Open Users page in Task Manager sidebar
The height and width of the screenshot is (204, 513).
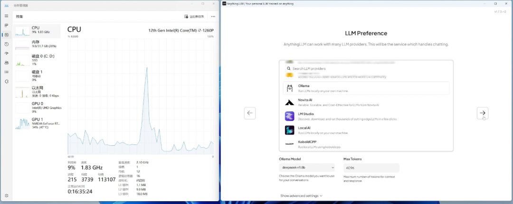[x=6, y=62]
